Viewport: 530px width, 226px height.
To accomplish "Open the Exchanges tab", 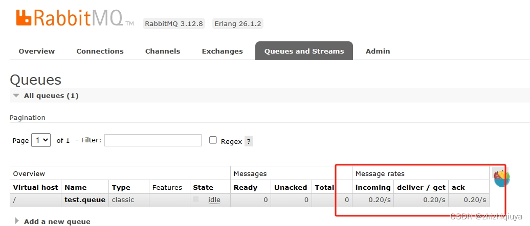I will click(222, 52).
